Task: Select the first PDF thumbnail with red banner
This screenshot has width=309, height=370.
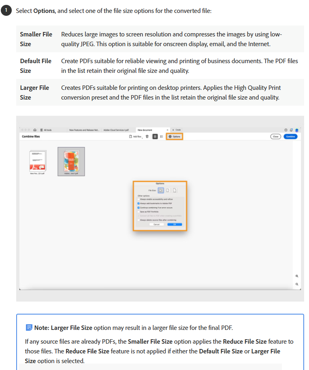Action: (x=38, y=161)
